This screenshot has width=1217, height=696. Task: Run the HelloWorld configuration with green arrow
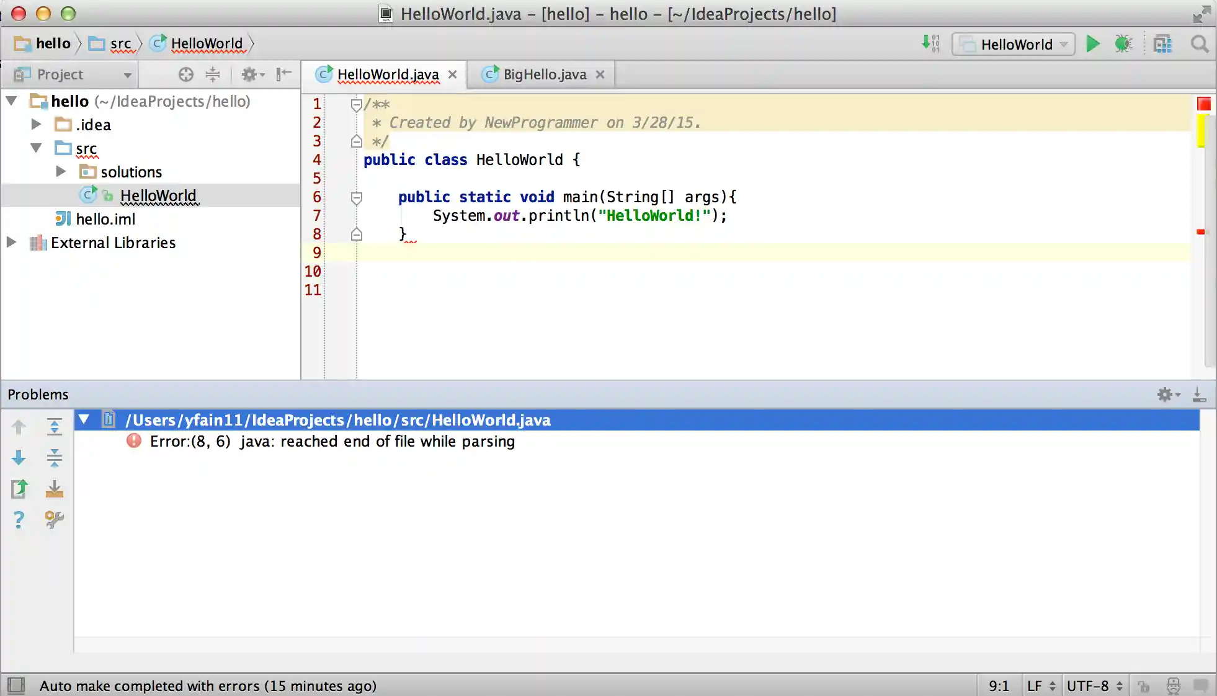coord(1093,44)
